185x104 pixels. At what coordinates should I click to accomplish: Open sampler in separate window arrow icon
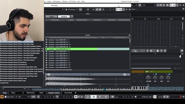pyautogui.click(x=182, y=51)
